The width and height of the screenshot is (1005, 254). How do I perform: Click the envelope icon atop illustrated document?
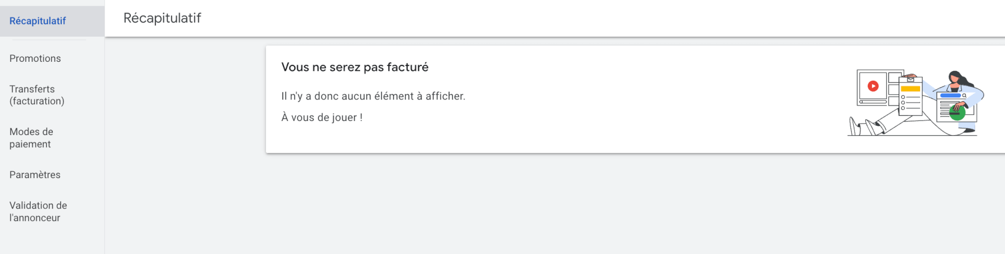910,79
